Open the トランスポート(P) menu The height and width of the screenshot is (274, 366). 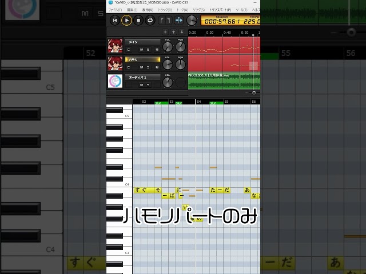(x=220, y=10)
